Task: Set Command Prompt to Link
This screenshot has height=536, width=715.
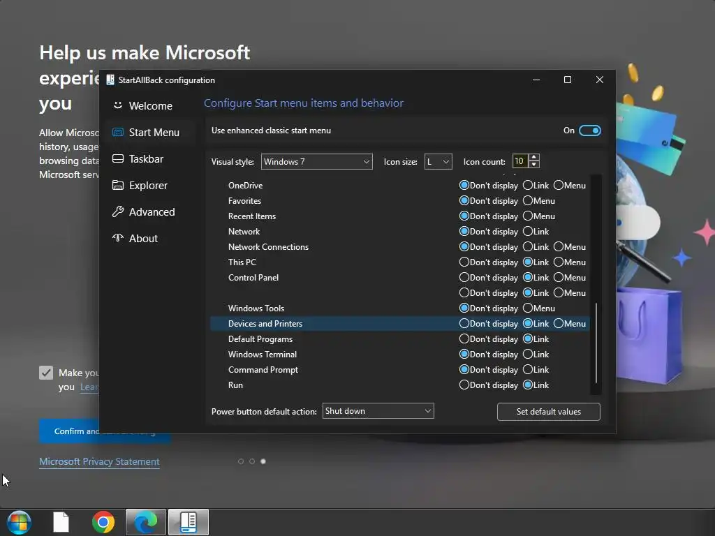Action: [536, 370]
